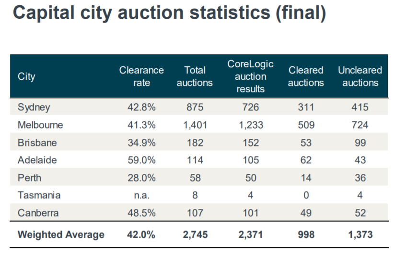Click the 'Capital city auction statistics (final)' title

170,13
